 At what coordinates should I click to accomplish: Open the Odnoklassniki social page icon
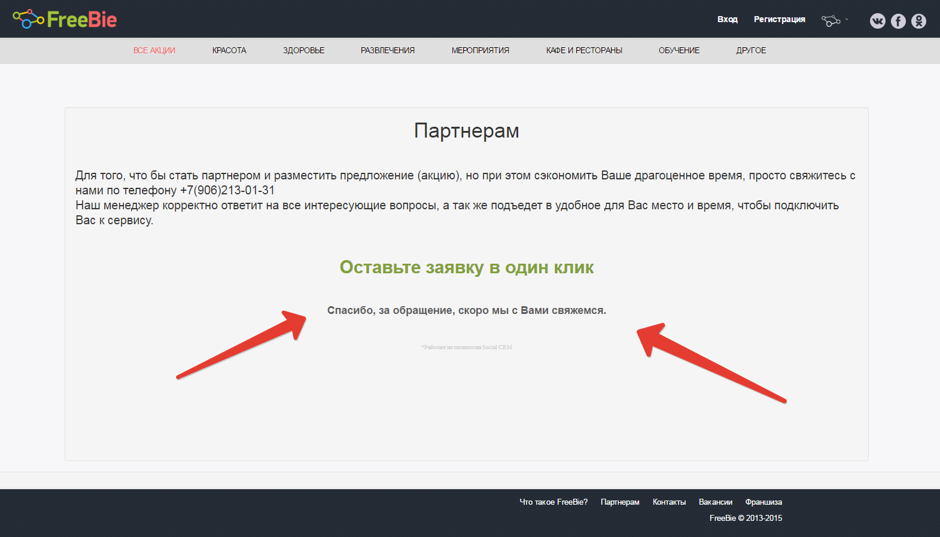(x=918, y=21)
